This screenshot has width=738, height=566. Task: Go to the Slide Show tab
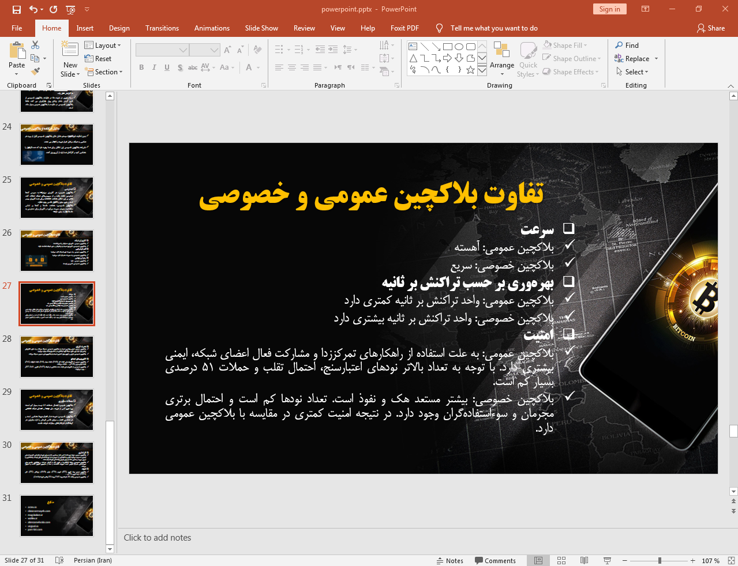tap(261, 28)
